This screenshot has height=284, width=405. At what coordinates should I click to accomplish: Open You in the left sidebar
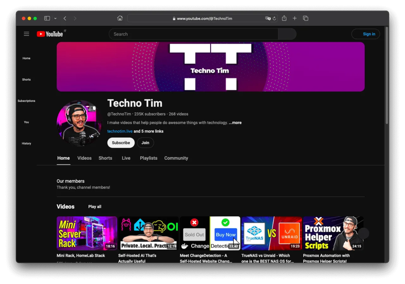pyautogui.click(x=27, y=122)
